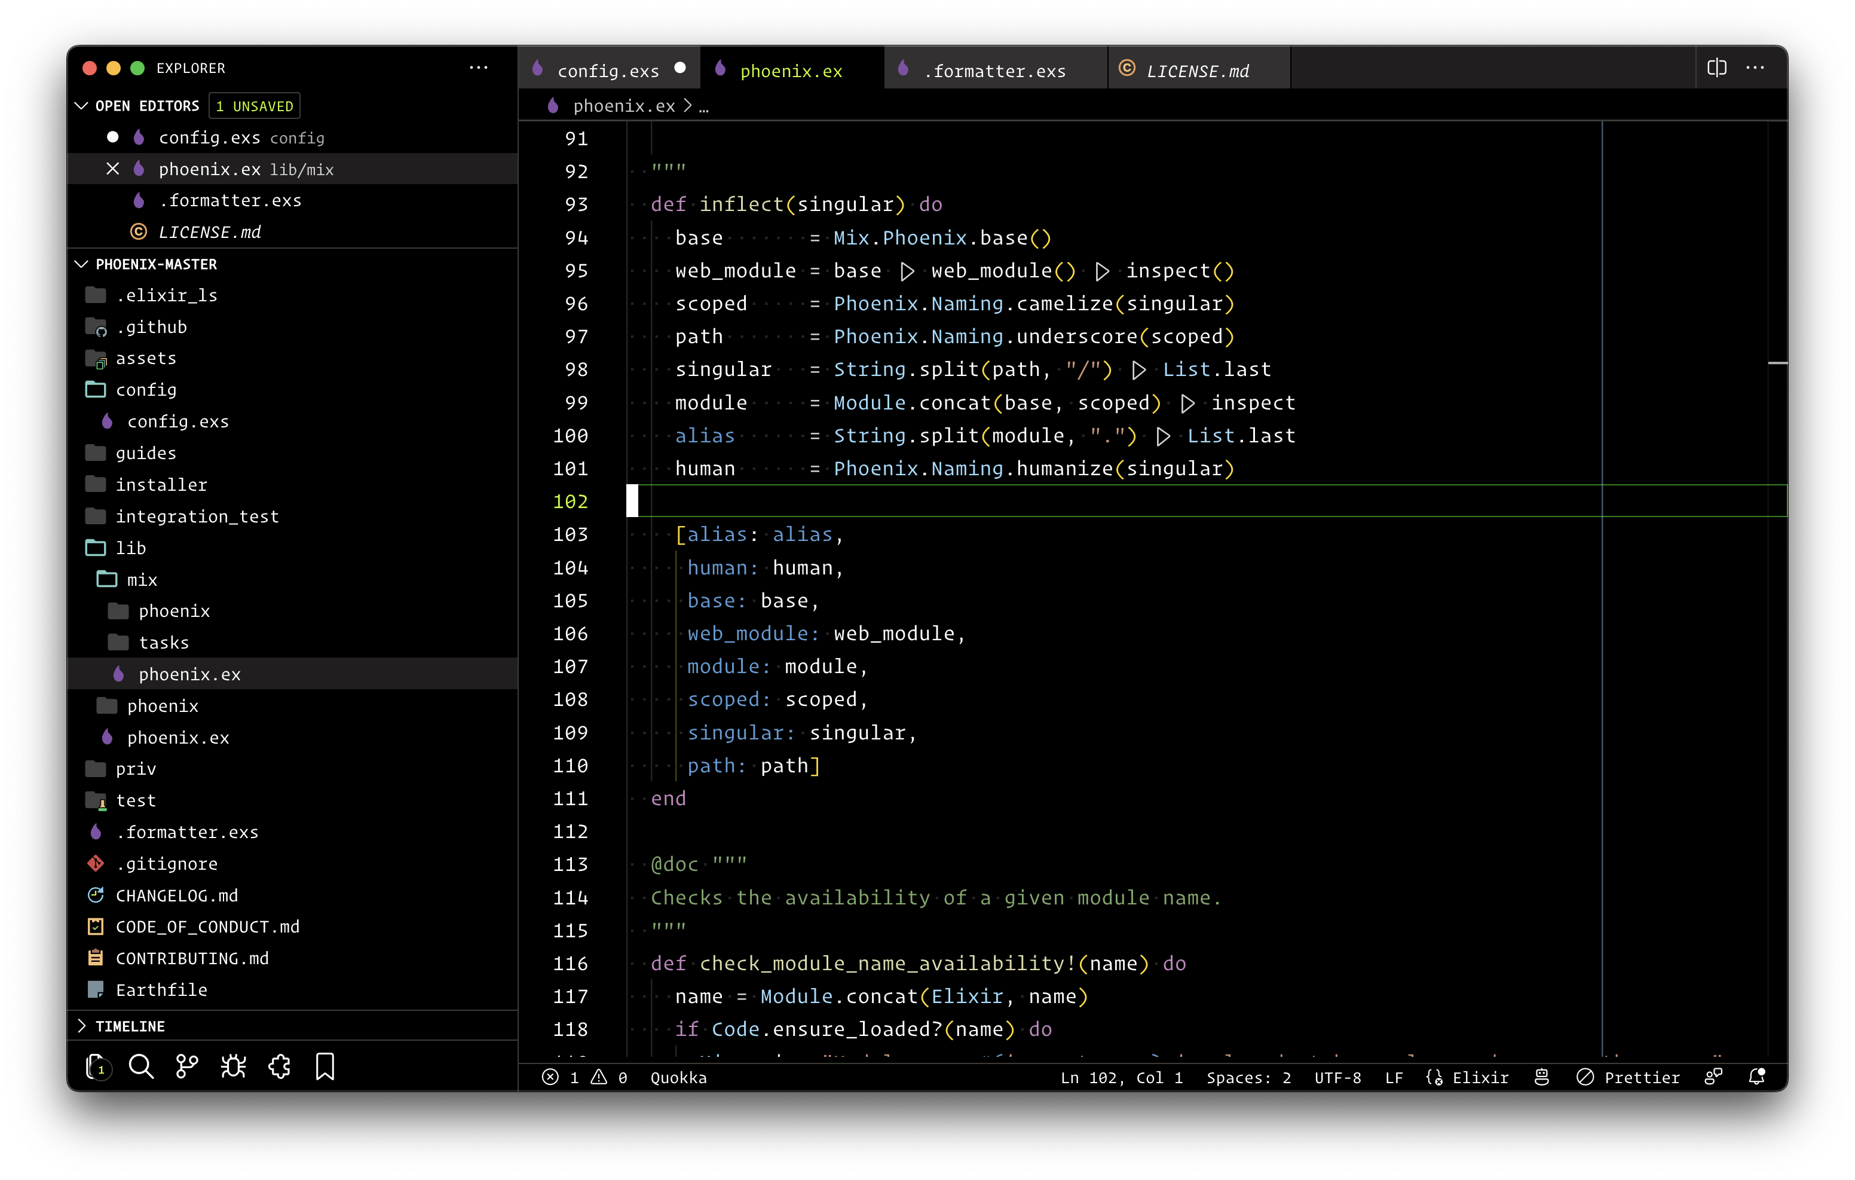
Task: Open Explorer views ellipsis menu
Action: (x=478, y=68)
